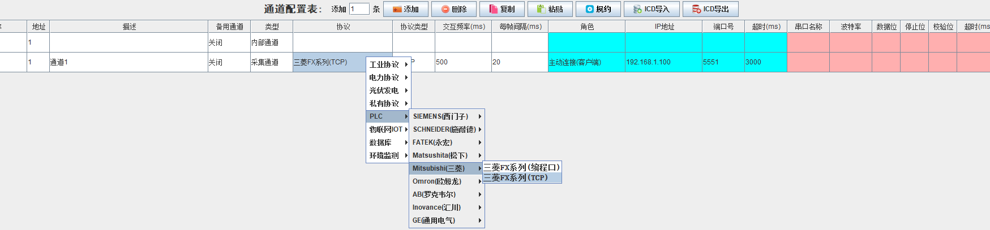Click the 协议 column header
The image size is (990, 230).
click(342, 27)
